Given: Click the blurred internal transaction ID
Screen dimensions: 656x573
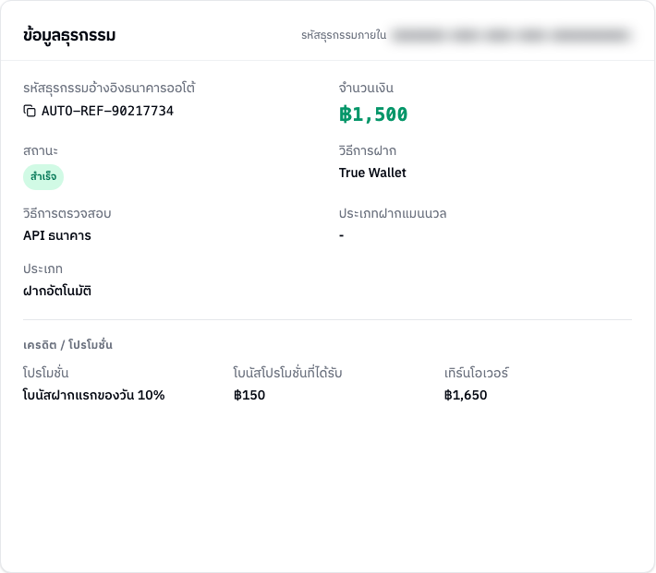Looking at the screenshot, I should click(x=512, y=36).
